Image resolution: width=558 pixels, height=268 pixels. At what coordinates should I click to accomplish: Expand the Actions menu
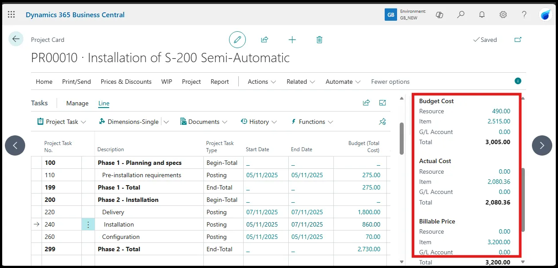262,82
